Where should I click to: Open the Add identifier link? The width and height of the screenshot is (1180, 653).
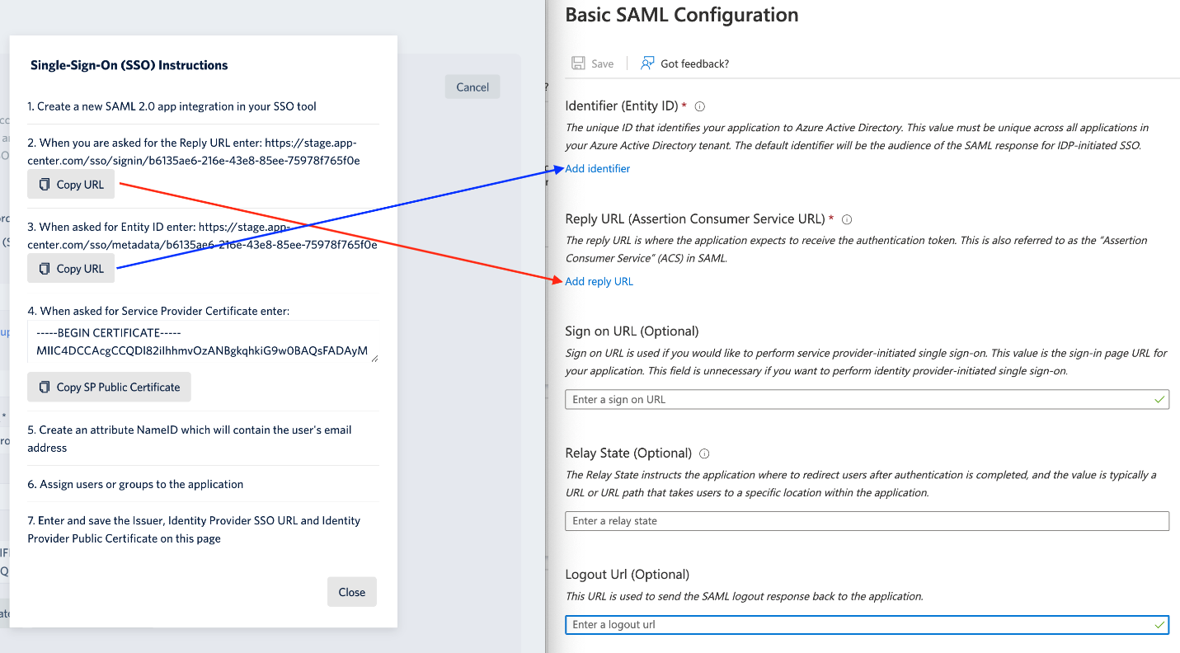pos(597,168)
